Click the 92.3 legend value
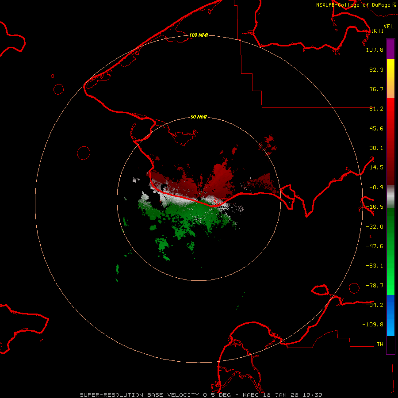This screenshot has height=398, width=398. [x=376, y=69]
